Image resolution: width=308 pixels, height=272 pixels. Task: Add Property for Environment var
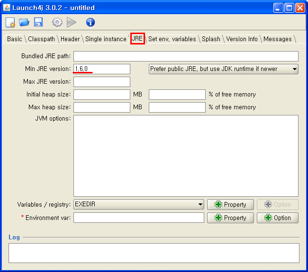pyautogui.click(x=230, y=218)
